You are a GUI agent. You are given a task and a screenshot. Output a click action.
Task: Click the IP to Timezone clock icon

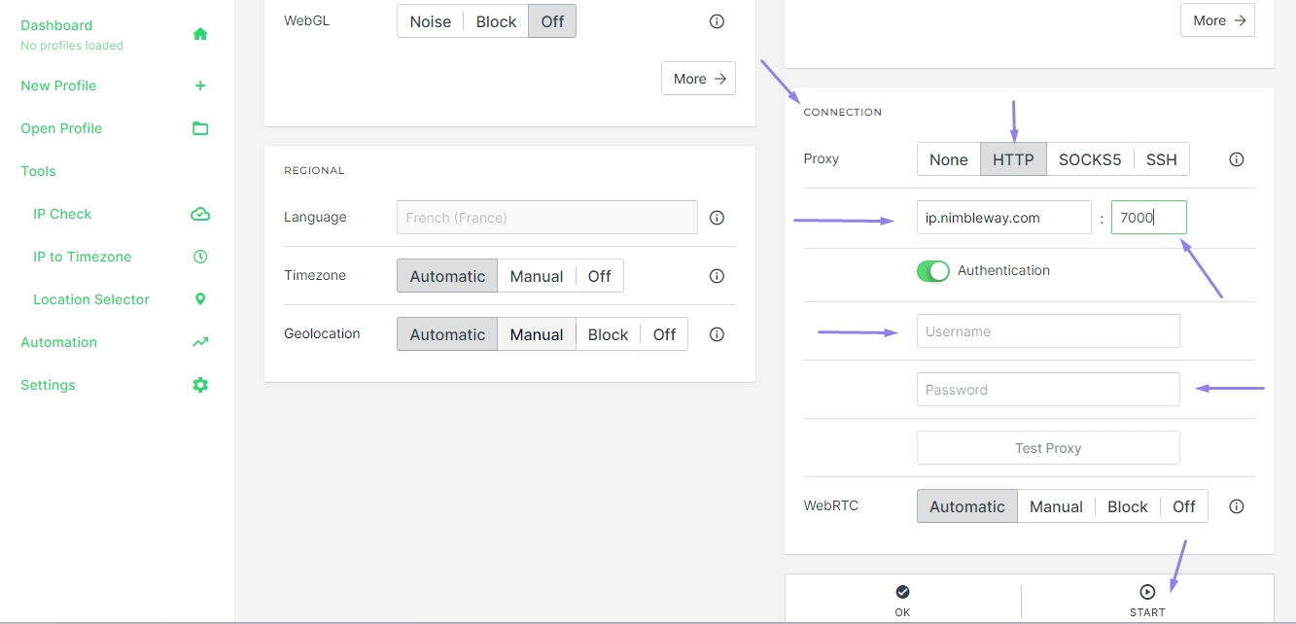point(200,257)
